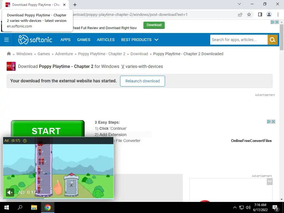Click the Poppy Playtime game thumbnail icon
The width and height of the screenshot is (284, 213).
(x=11, y=66)
